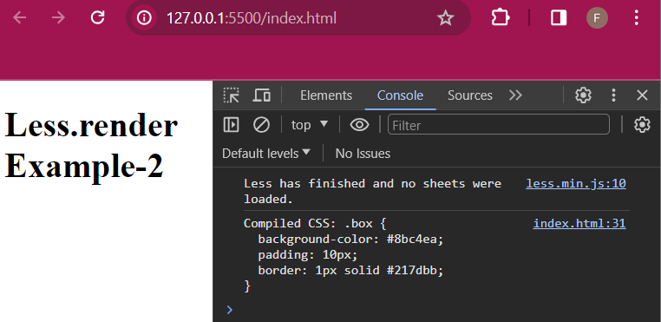The width and height of the screenshot is (661, 322).
Task: Open the Default levels dropdown
Action: tap(266, 154)
